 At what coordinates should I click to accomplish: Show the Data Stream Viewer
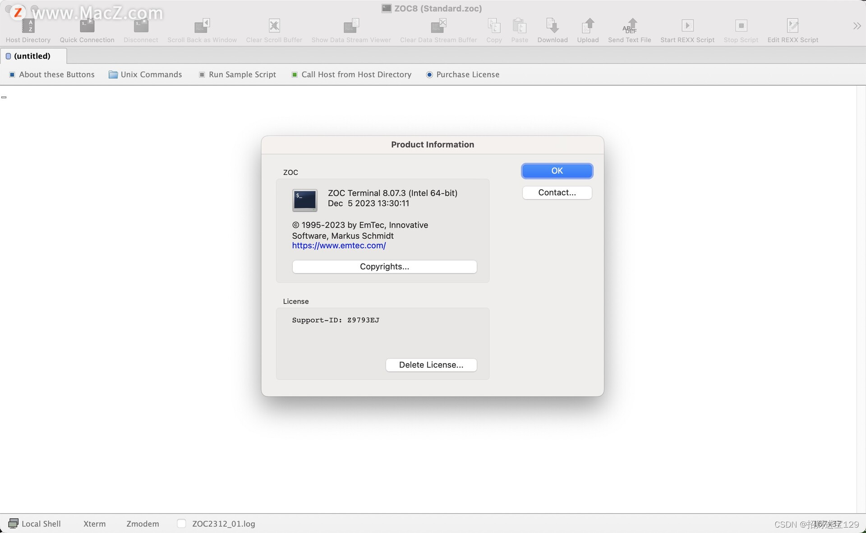coord(351,26)
